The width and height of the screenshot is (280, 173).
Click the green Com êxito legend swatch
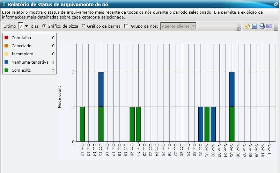6,70
